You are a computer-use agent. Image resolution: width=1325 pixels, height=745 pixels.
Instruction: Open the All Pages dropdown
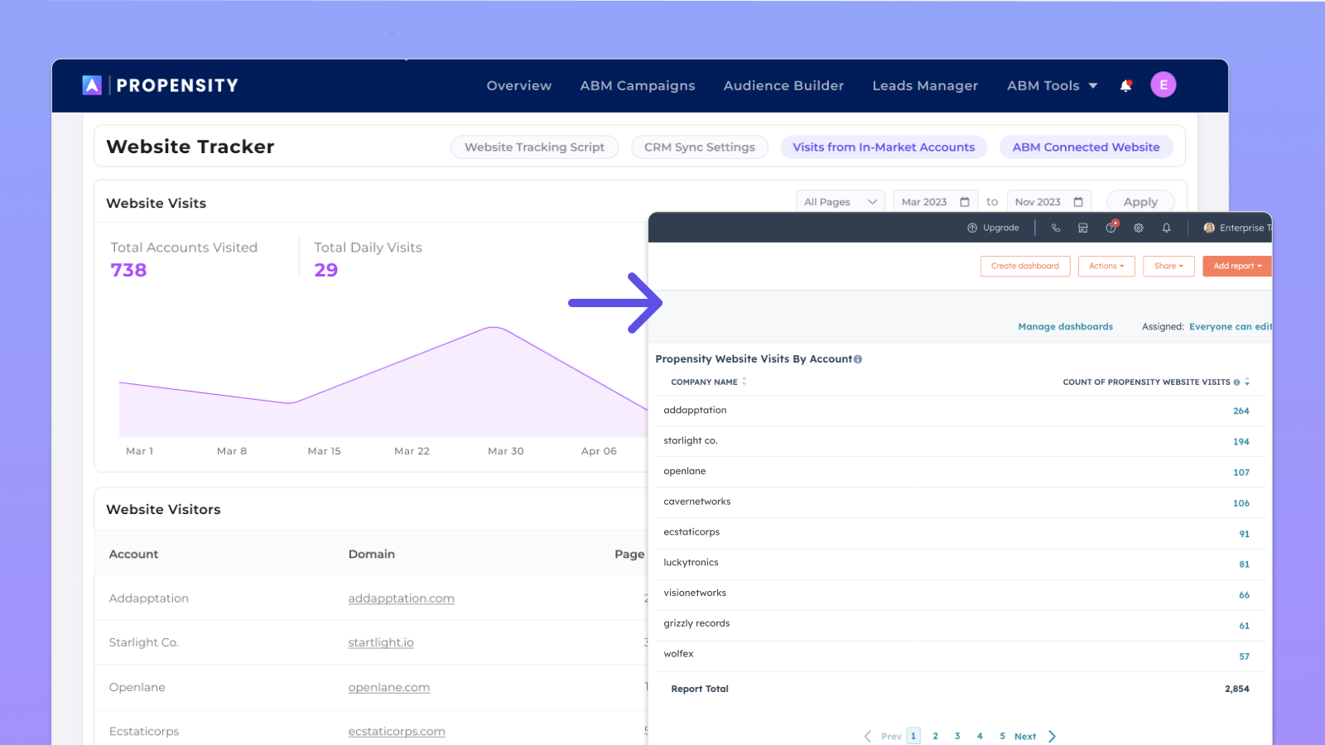[x=840, y=201]
